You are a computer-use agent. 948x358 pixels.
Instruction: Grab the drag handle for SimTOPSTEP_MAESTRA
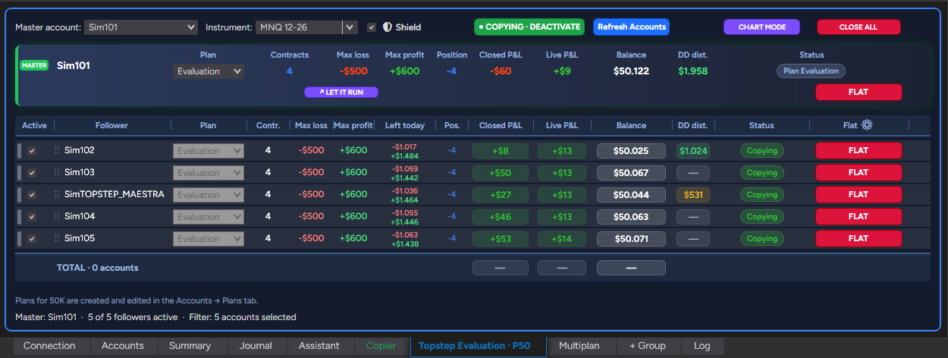click(57, 195)
